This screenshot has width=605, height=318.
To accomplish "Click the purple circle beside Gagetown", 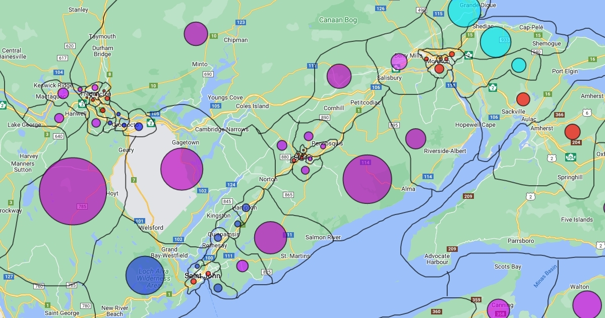I will pyautogui.click(x=181, y=169).
